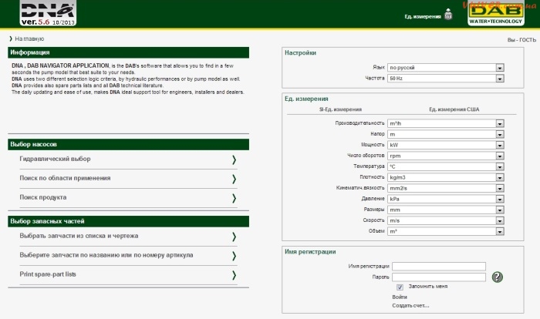
Task: Open Гидравлический выбор menu item
Action: (55, 159)
